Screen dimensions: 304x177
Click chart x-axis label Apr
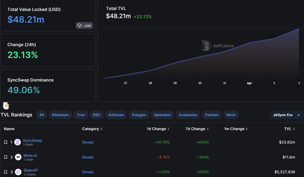coord(249,83)
